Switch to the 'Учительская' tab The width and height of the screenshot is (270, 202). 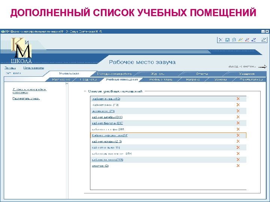point(69,74)
